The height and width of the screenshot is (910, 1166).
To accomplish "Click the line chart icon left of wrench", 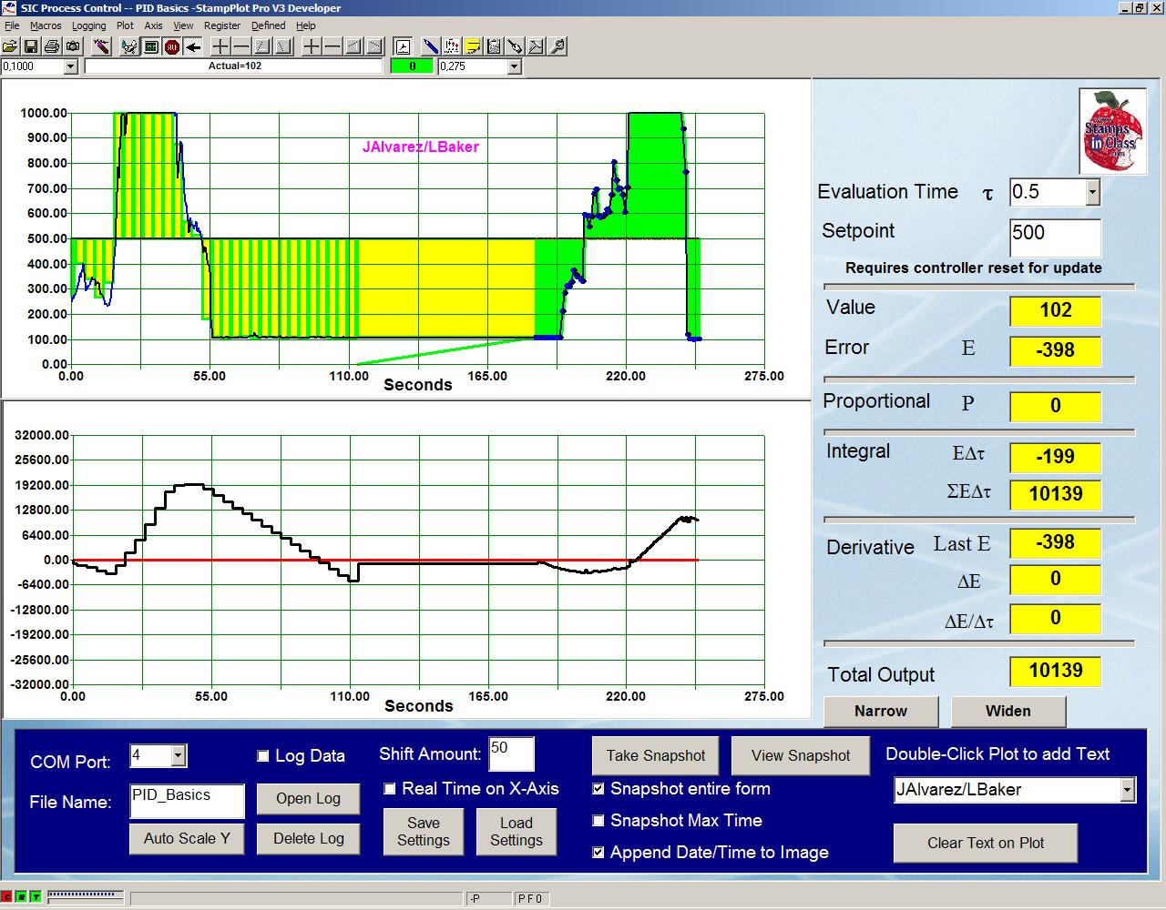I will [x=536, y=46].
